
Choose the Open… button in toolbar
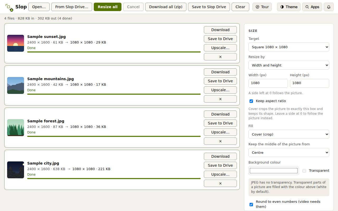[39, 7]
